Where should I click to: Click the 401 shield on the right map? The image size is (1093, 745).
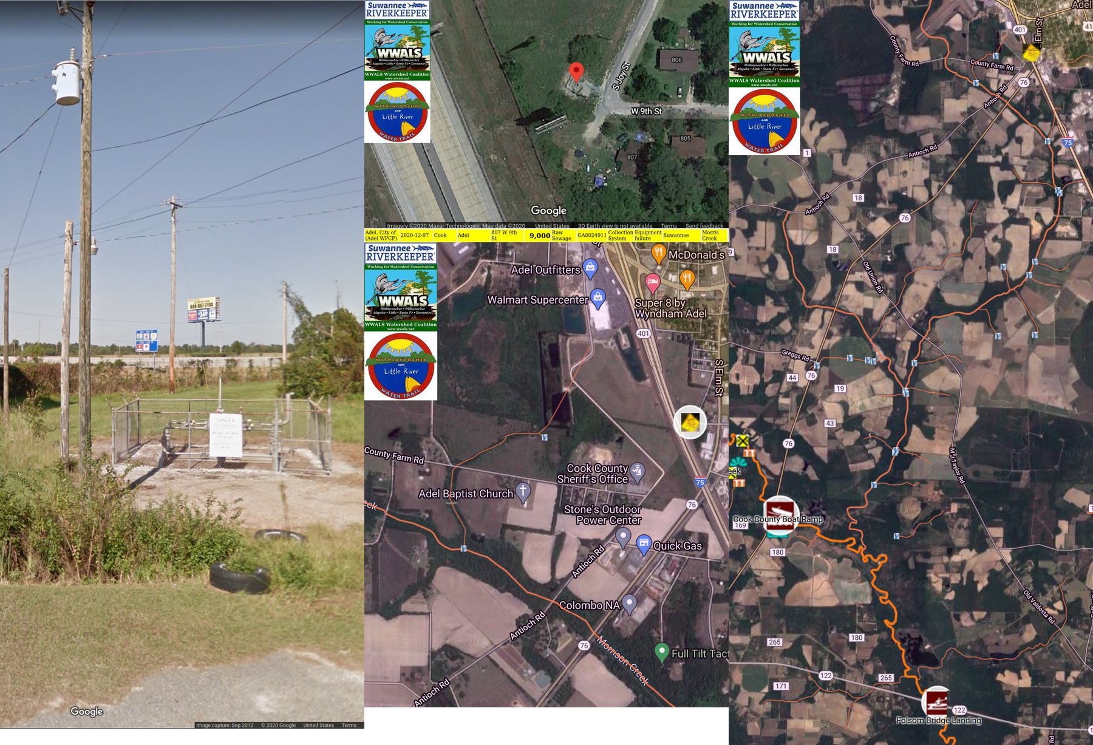coord(1020,30)
